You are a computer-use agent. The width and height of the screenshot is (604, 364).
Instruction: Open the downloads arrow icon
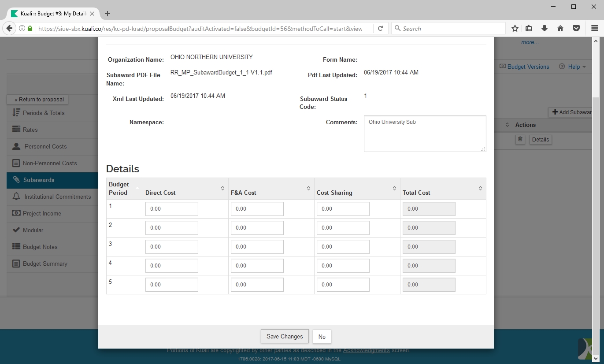(x=545, y=29)
